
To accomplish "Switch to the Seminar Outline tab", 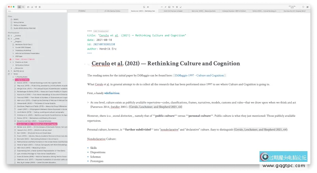I will point(113,11).
